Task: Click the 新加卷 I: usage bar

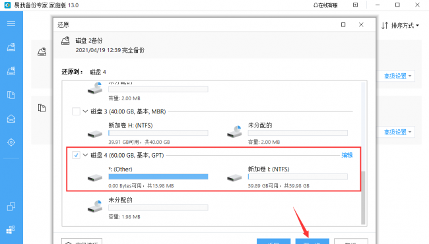Action: click(x=298, y=177)
